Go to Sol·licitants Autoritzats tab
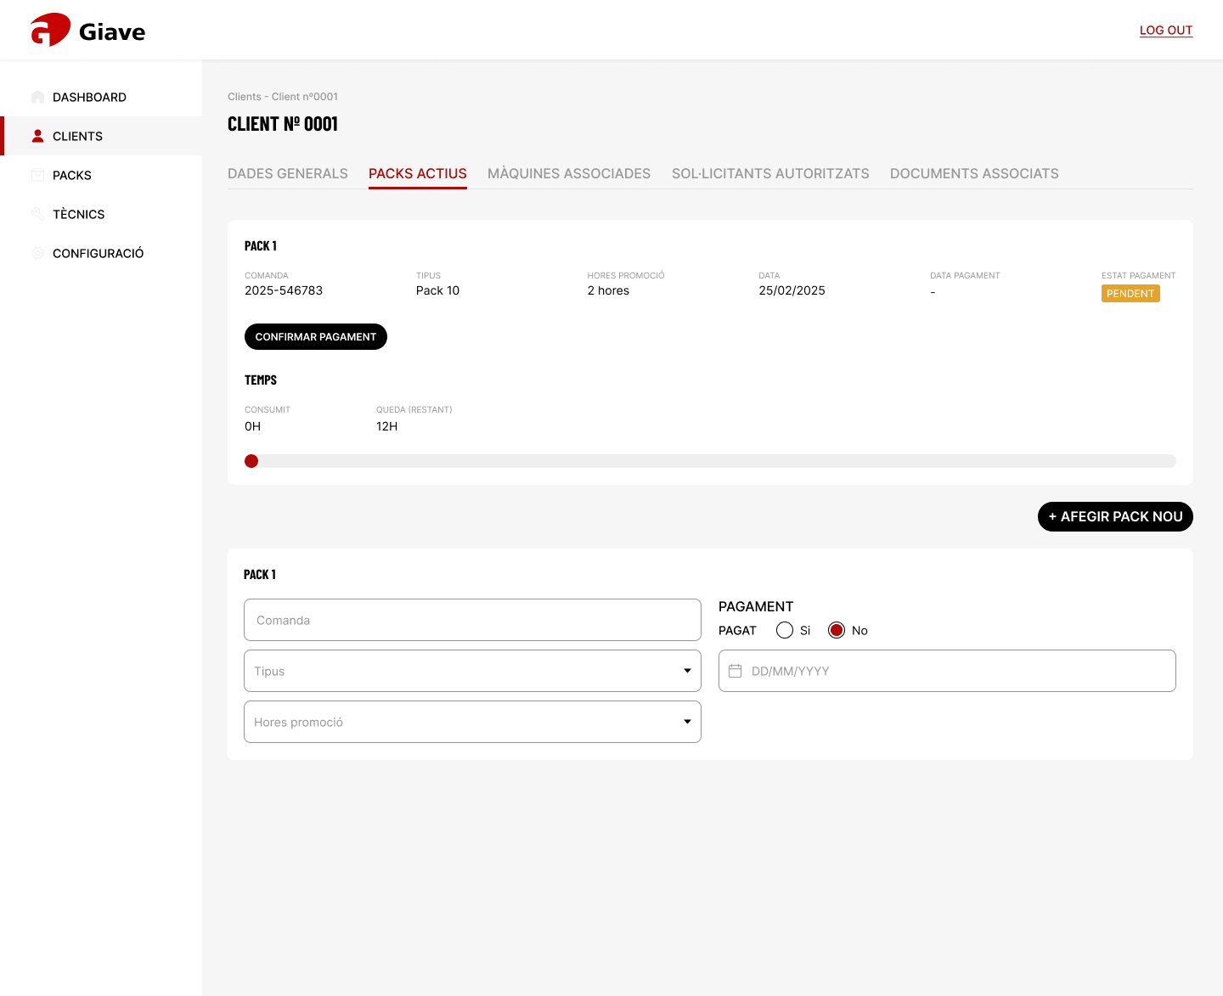The width and height of the screenshot is (1223, 996). [770, 173]
